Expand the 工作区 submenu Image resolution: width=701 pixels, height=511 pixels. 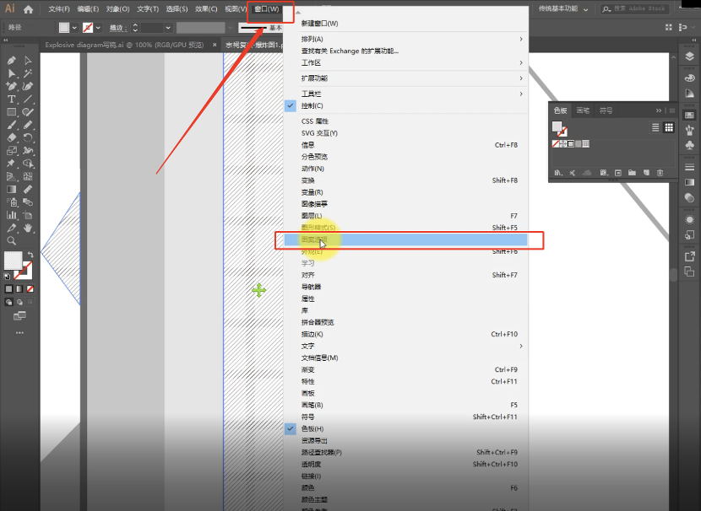point(406,63)
